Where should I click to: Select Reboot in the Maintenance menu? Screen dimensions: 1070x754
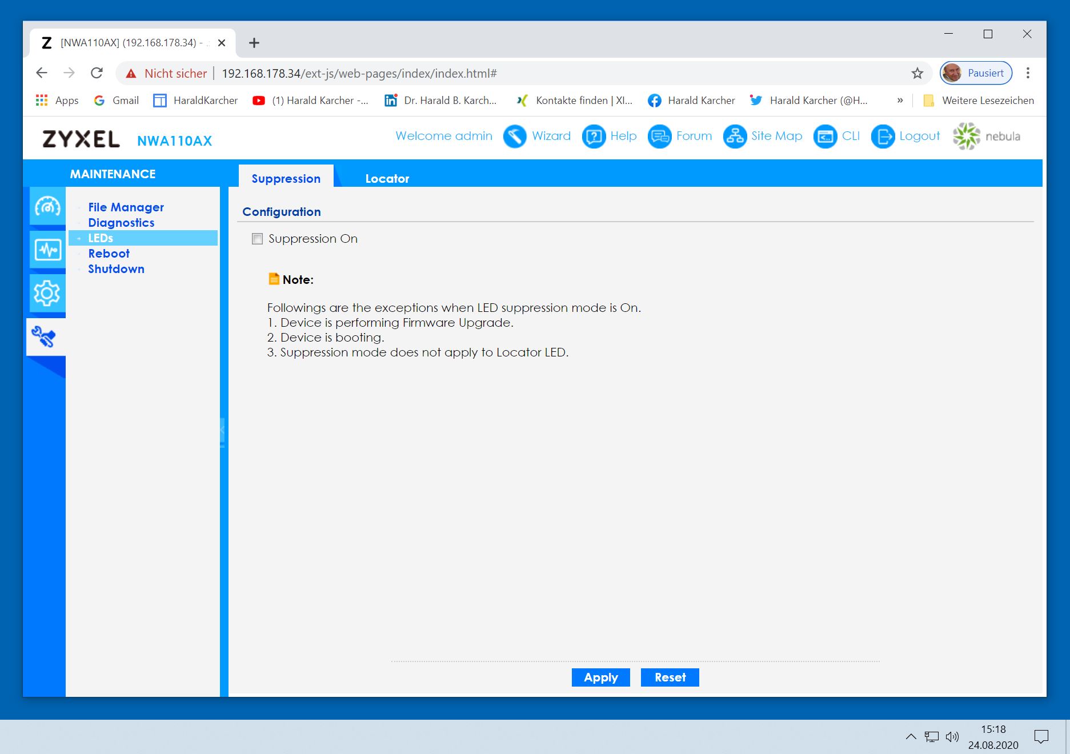[x=109, y=254]
